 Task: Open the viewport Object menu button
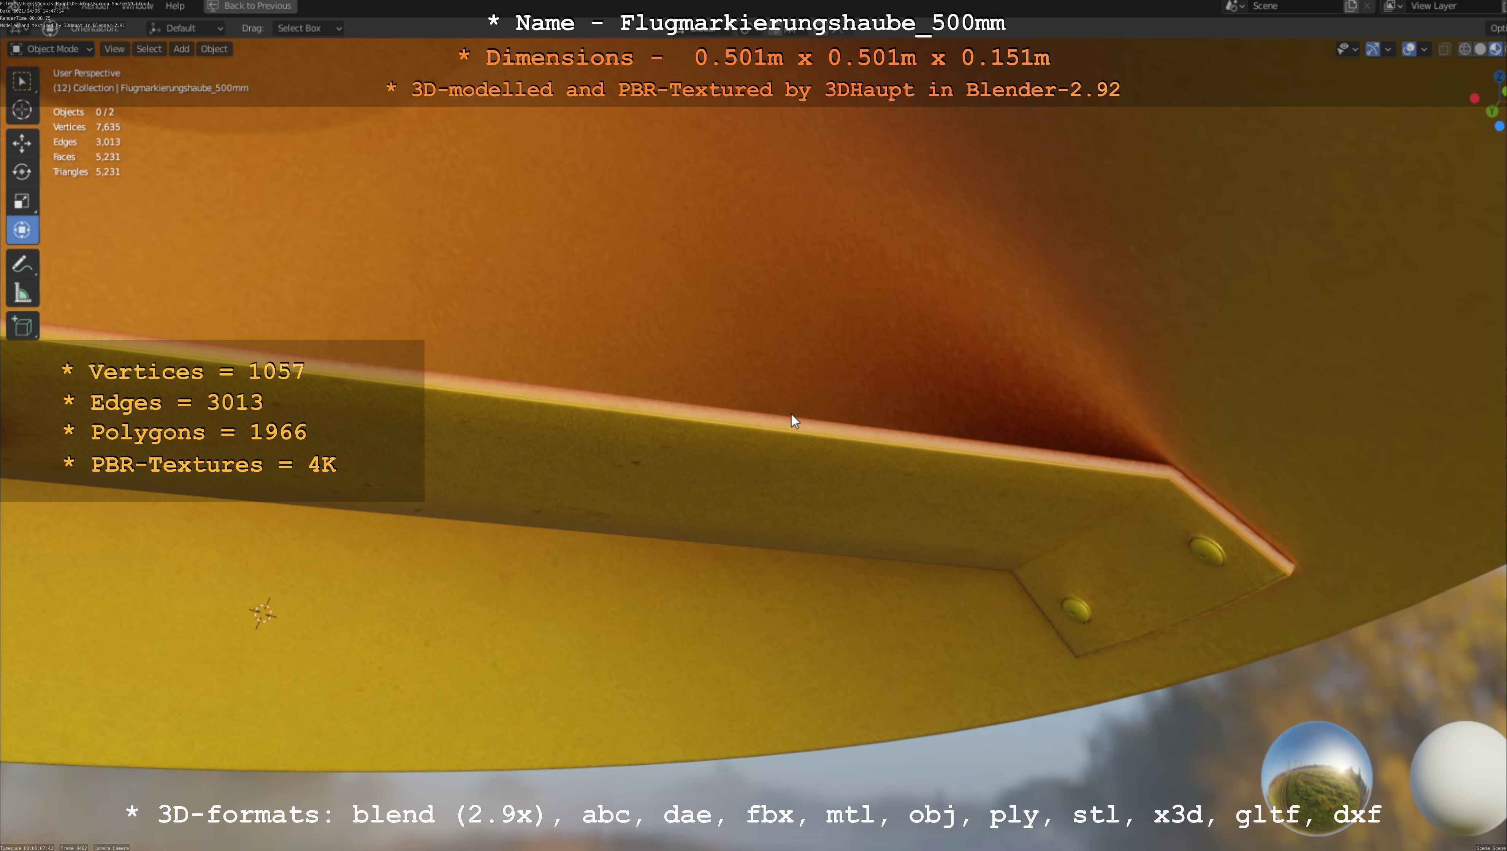tap(214, 49)
